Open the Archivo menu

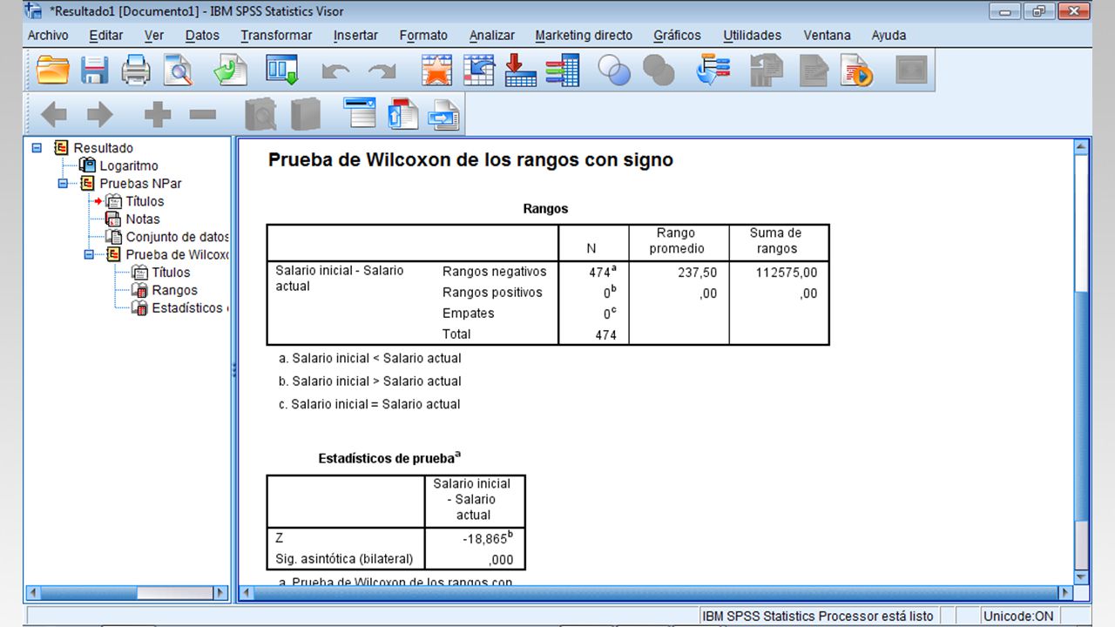tap(48, 36)
